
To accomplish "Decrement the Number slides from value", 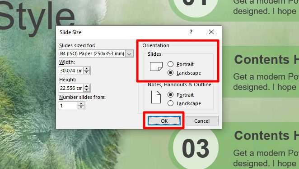I will tap(81, 107).
